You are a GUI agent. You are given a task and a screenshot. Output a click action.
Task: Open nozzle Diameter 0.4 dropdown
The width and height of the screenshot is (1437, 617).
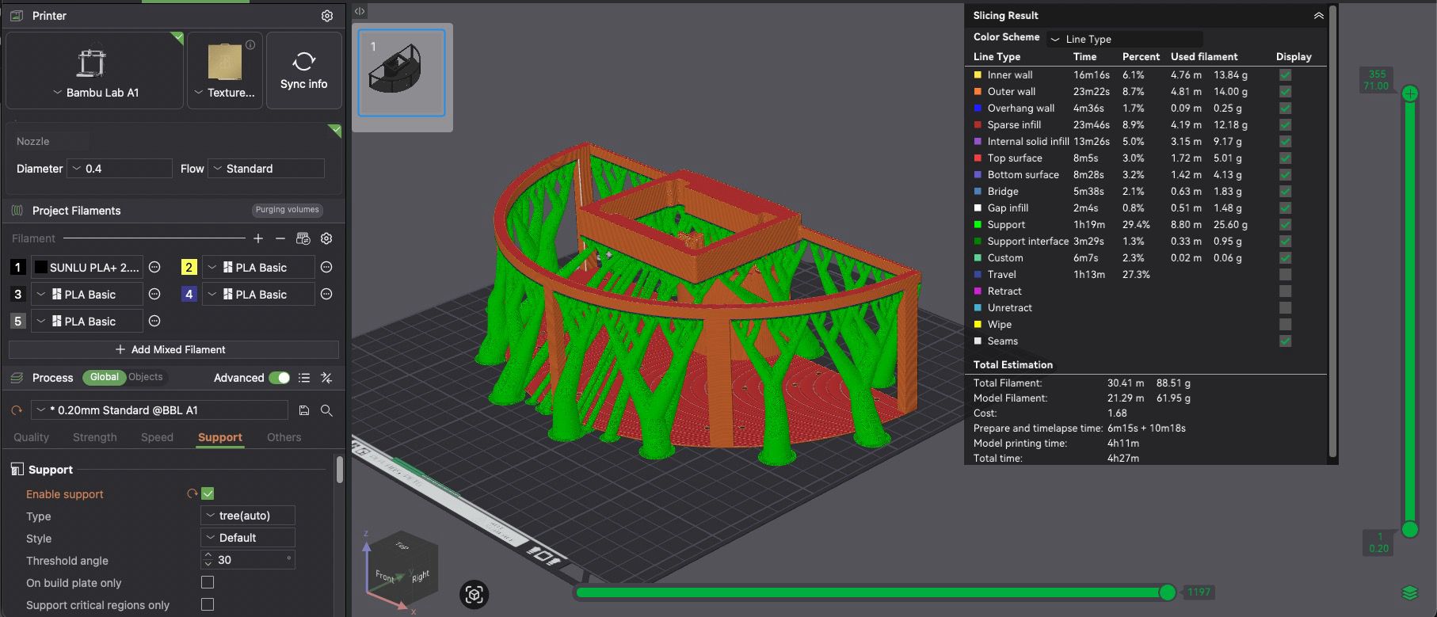pos(120,169)
